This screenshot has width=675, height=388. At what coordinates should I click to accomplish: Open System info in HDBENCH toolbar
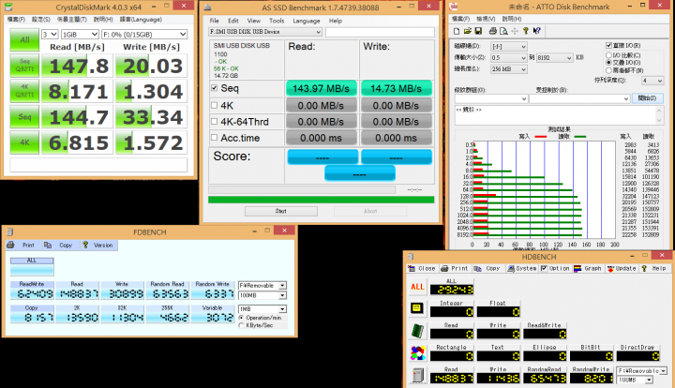[522, 268]
